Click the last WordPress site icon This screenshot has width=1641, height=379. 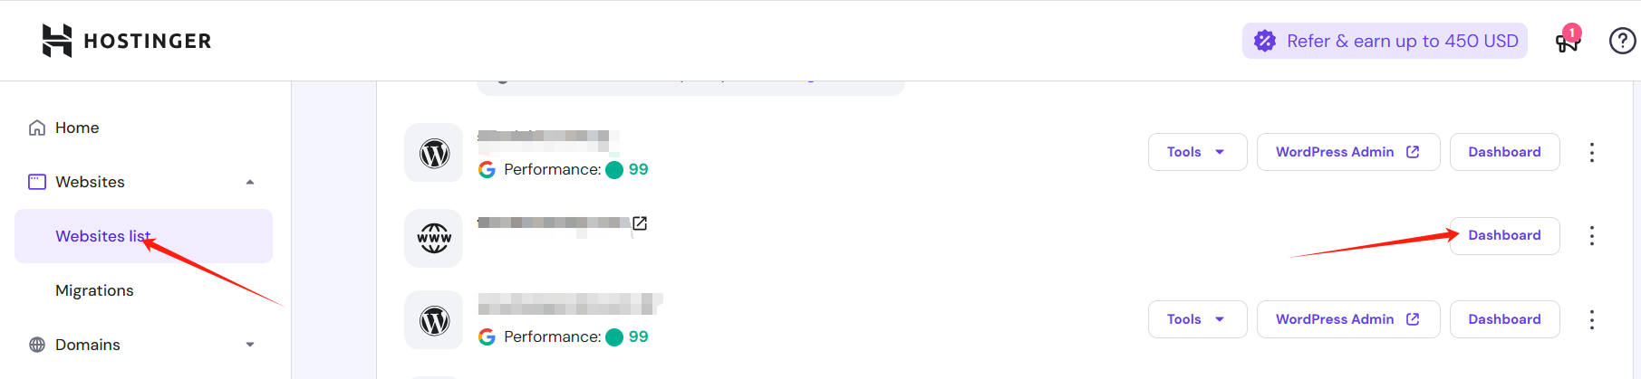pyautogui.click(x=434, y=320)
